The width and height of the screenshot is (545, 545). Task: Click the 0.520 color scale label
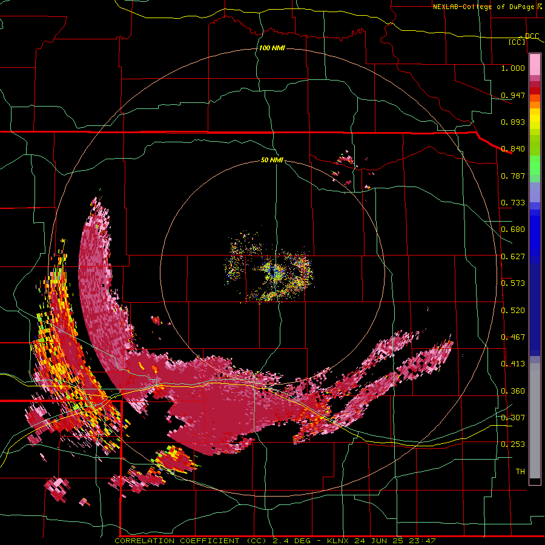tap(513, 311)
